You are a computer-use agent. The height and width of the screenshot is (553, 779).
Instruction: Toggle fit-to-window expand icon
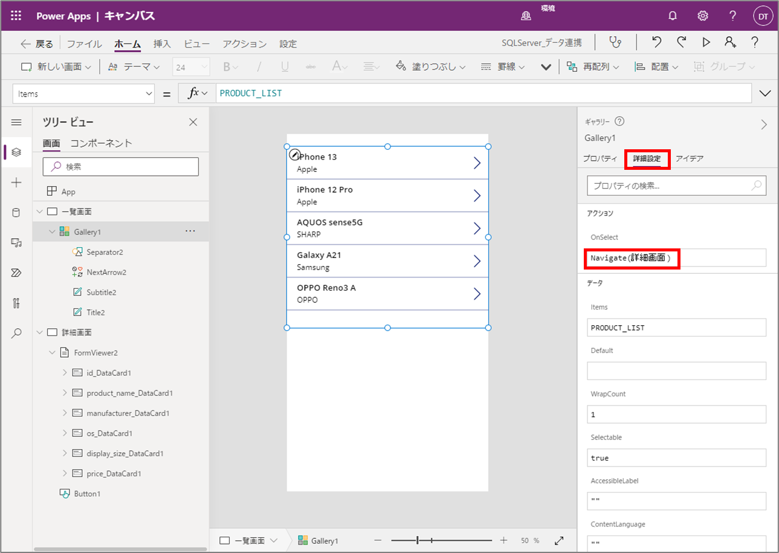[559, 540]
